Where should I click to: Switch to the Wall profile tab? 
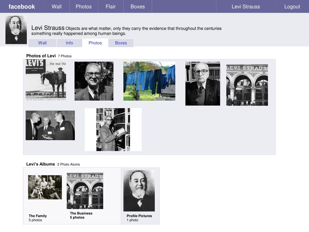42,43
